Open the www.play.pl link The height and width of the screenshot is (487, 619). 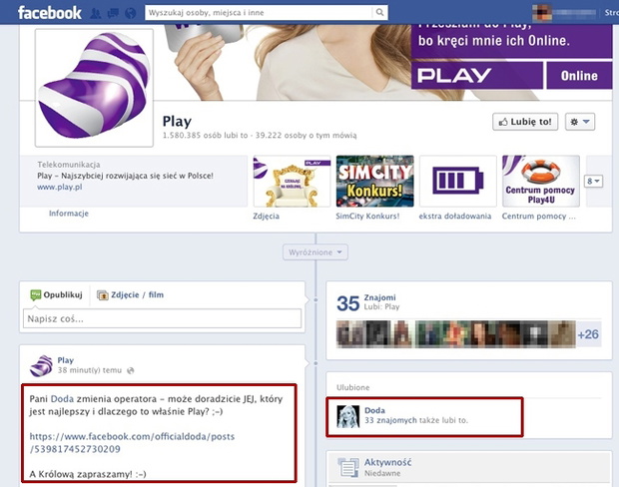tap(60, 187)
